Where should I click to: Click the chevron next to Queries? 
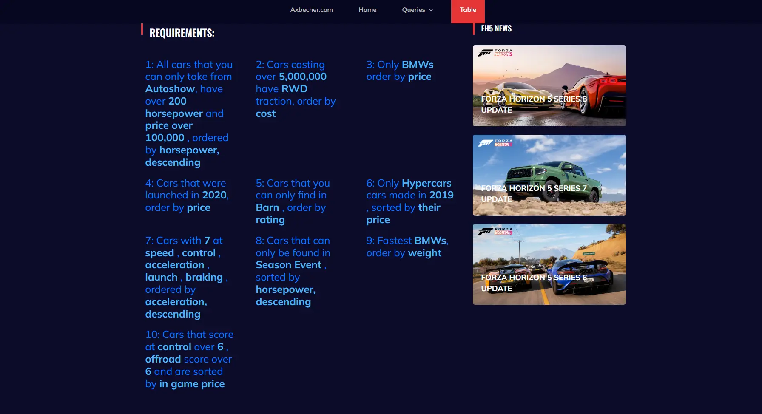pyautogui.click(x=431, y=10)
